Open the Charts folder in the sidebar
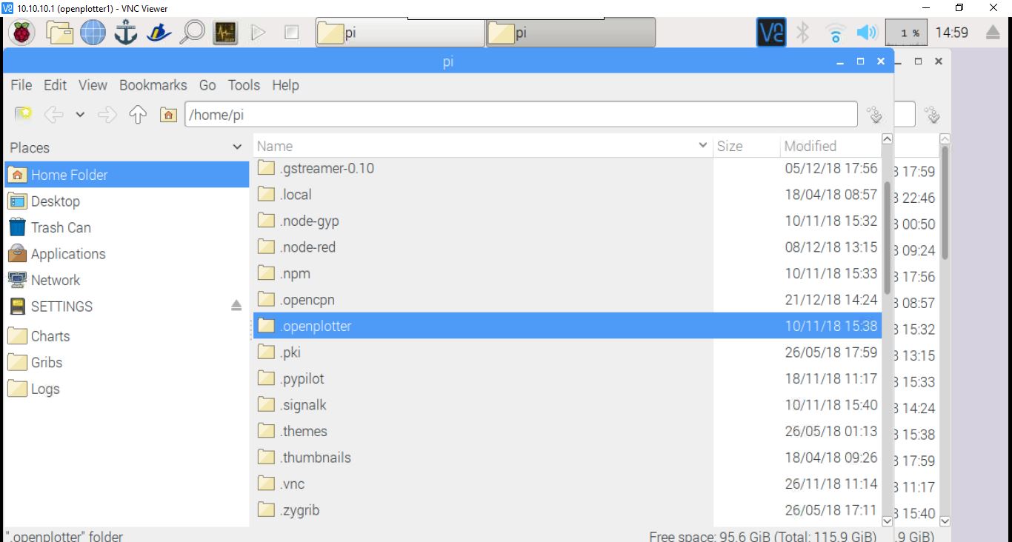This screenshot has width=1012, height=542. click(x=49, y=336)
